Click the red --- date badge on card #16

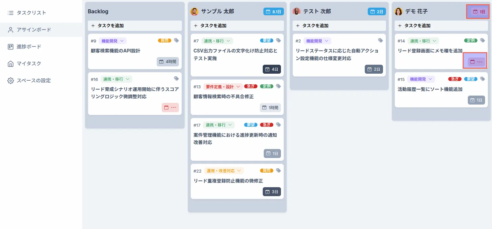170,108
